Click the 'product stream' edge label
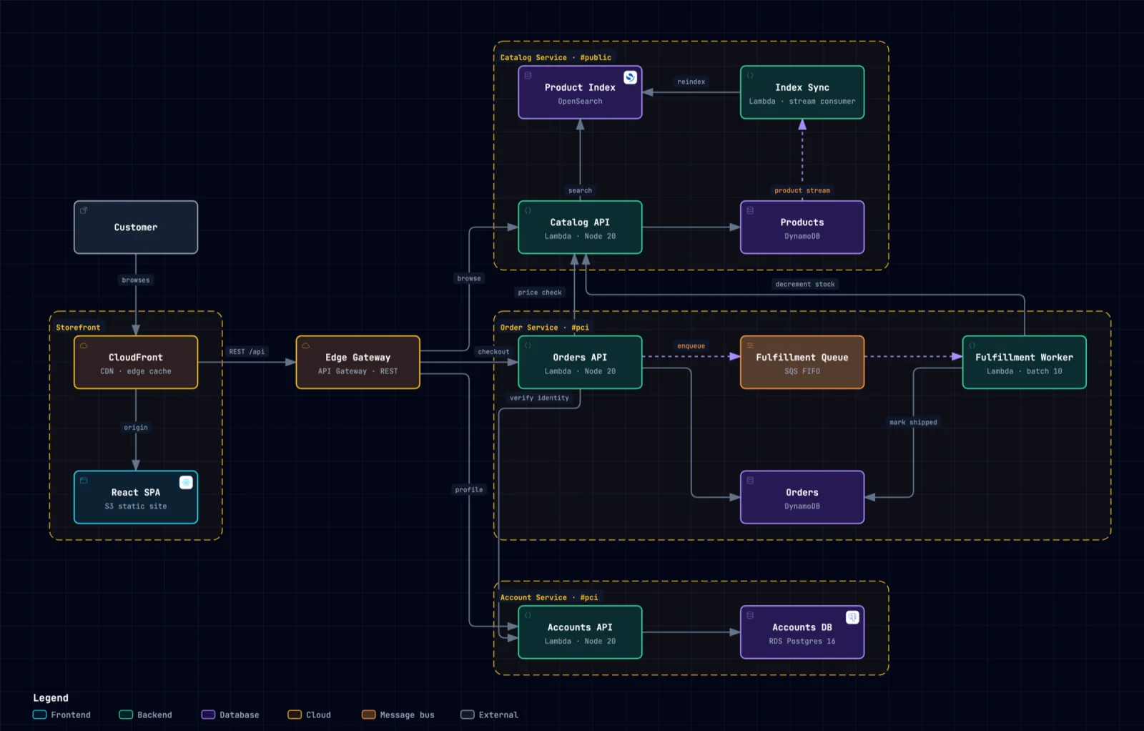 click(x=802, y=190)
